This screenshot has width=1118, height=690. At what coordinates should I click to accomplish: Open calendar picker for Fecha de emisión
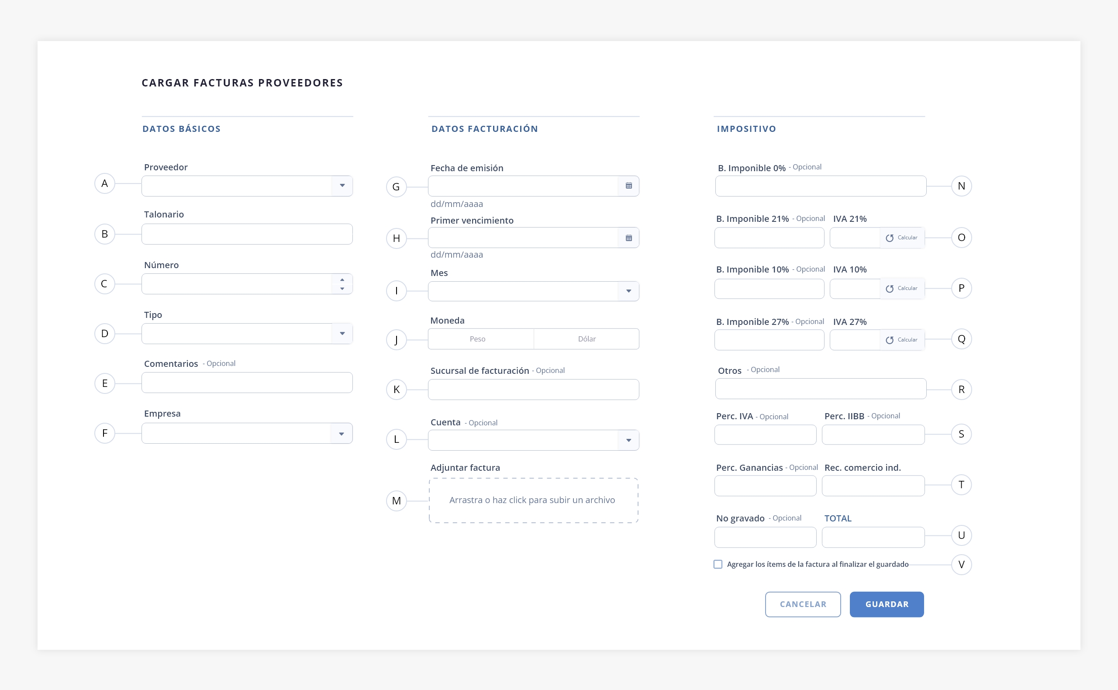[x=628, y=186]
